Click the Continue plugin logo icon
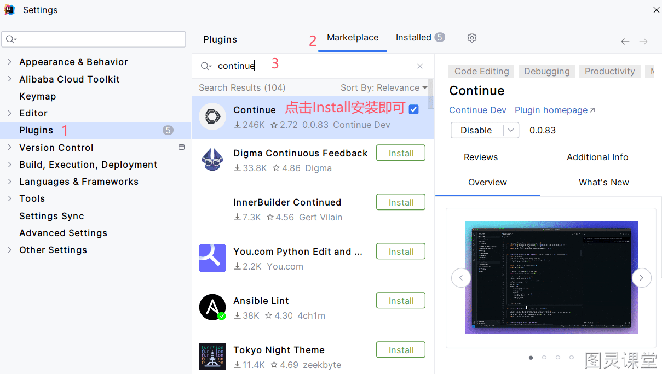This screenshot has width=662, height=374. 212,116
